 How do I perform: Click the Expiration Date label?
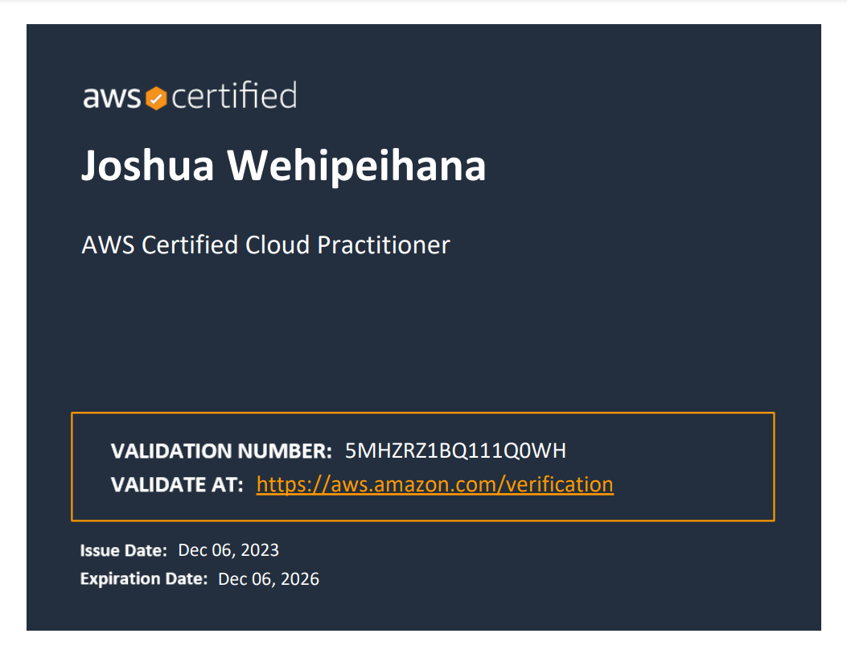tap(144, 579)
